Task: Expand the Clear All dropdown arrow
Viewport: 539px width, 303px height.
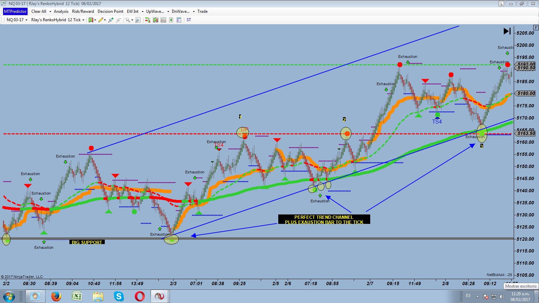Action: coord(50,11)
